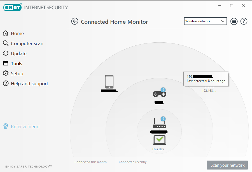
Task: Click the Setup gear icon
Action: click(6, 73)
